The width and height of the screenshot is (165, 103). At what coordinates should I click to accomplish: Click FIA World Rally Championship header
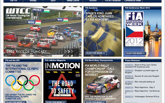tap(102, 60)
